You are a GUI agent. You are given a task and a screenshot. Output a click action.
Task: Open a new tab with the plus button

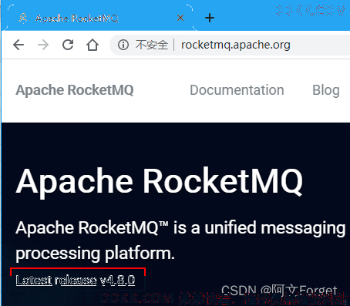[210, 18]
